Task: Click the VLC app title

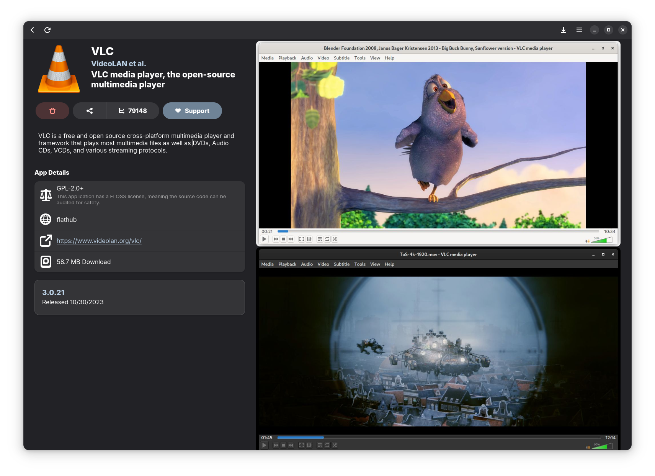Action: pyautogui.click(x=103, y=51)
